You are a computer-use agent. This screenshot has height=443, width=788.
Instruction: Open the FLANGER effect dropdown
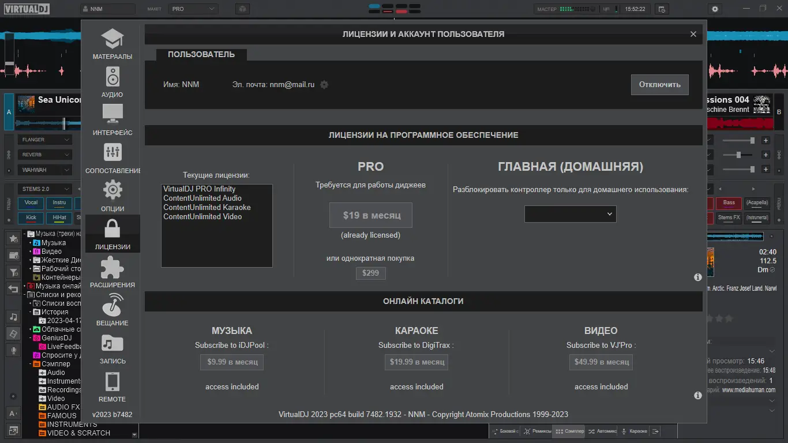coord(45,140)
